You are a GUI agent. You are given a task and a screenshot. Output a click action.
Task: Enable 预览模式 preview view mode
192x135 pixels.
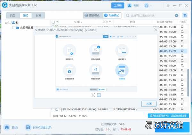(92, 15)
